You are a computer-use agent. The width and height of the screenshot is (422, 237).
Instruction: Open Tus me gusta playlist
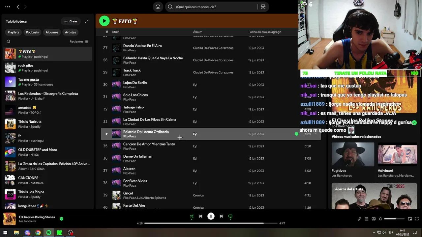48,82
